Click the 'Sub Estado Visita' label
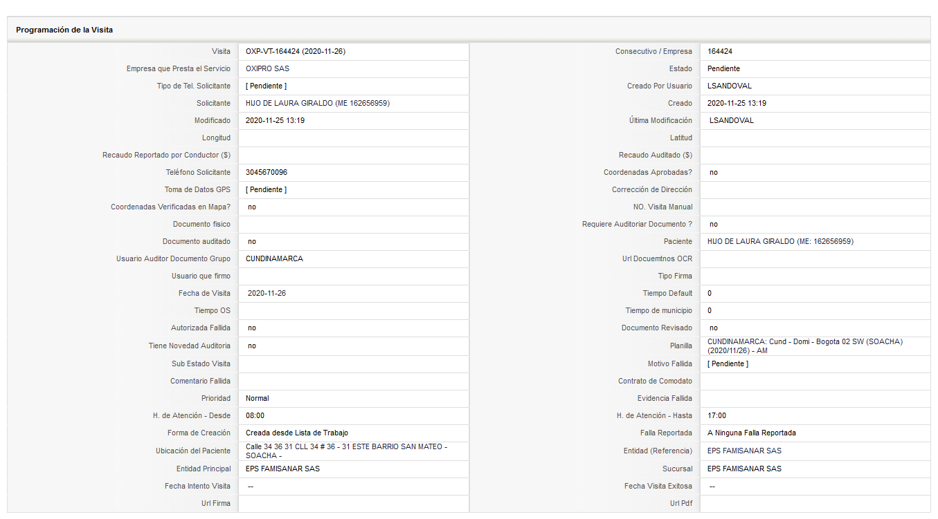The image size is (938, 519). tap(201, 364)
